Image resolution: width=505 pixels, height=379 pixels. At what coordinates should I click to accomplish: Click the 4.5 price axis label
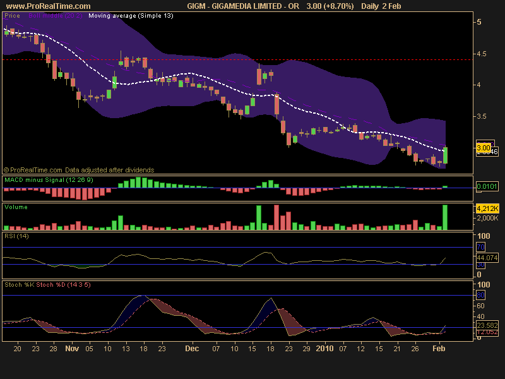point(482,54)
